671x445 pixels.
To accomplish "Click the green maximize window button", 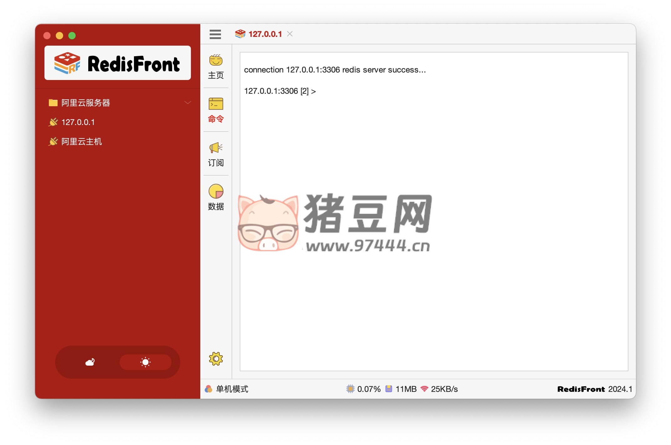I will 72,36.
